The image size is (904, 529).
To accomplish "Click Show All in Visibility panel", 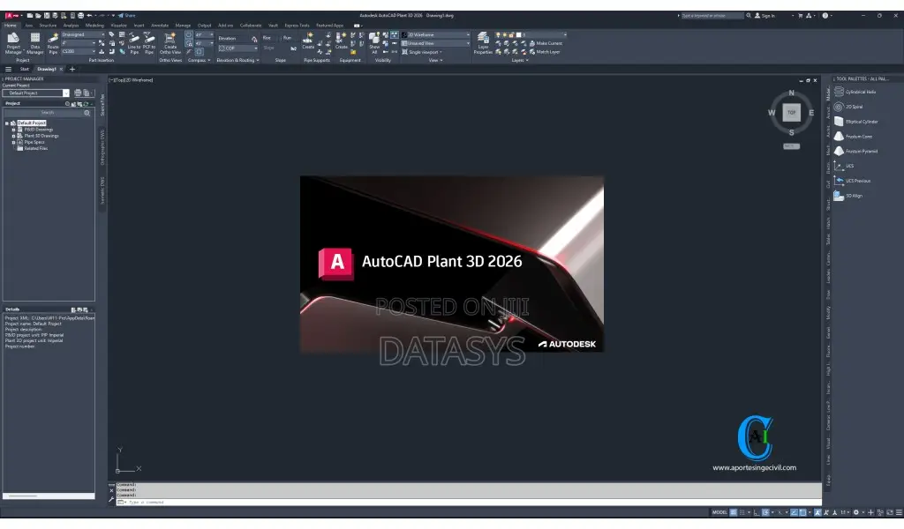I will click(x=374, y=44).
